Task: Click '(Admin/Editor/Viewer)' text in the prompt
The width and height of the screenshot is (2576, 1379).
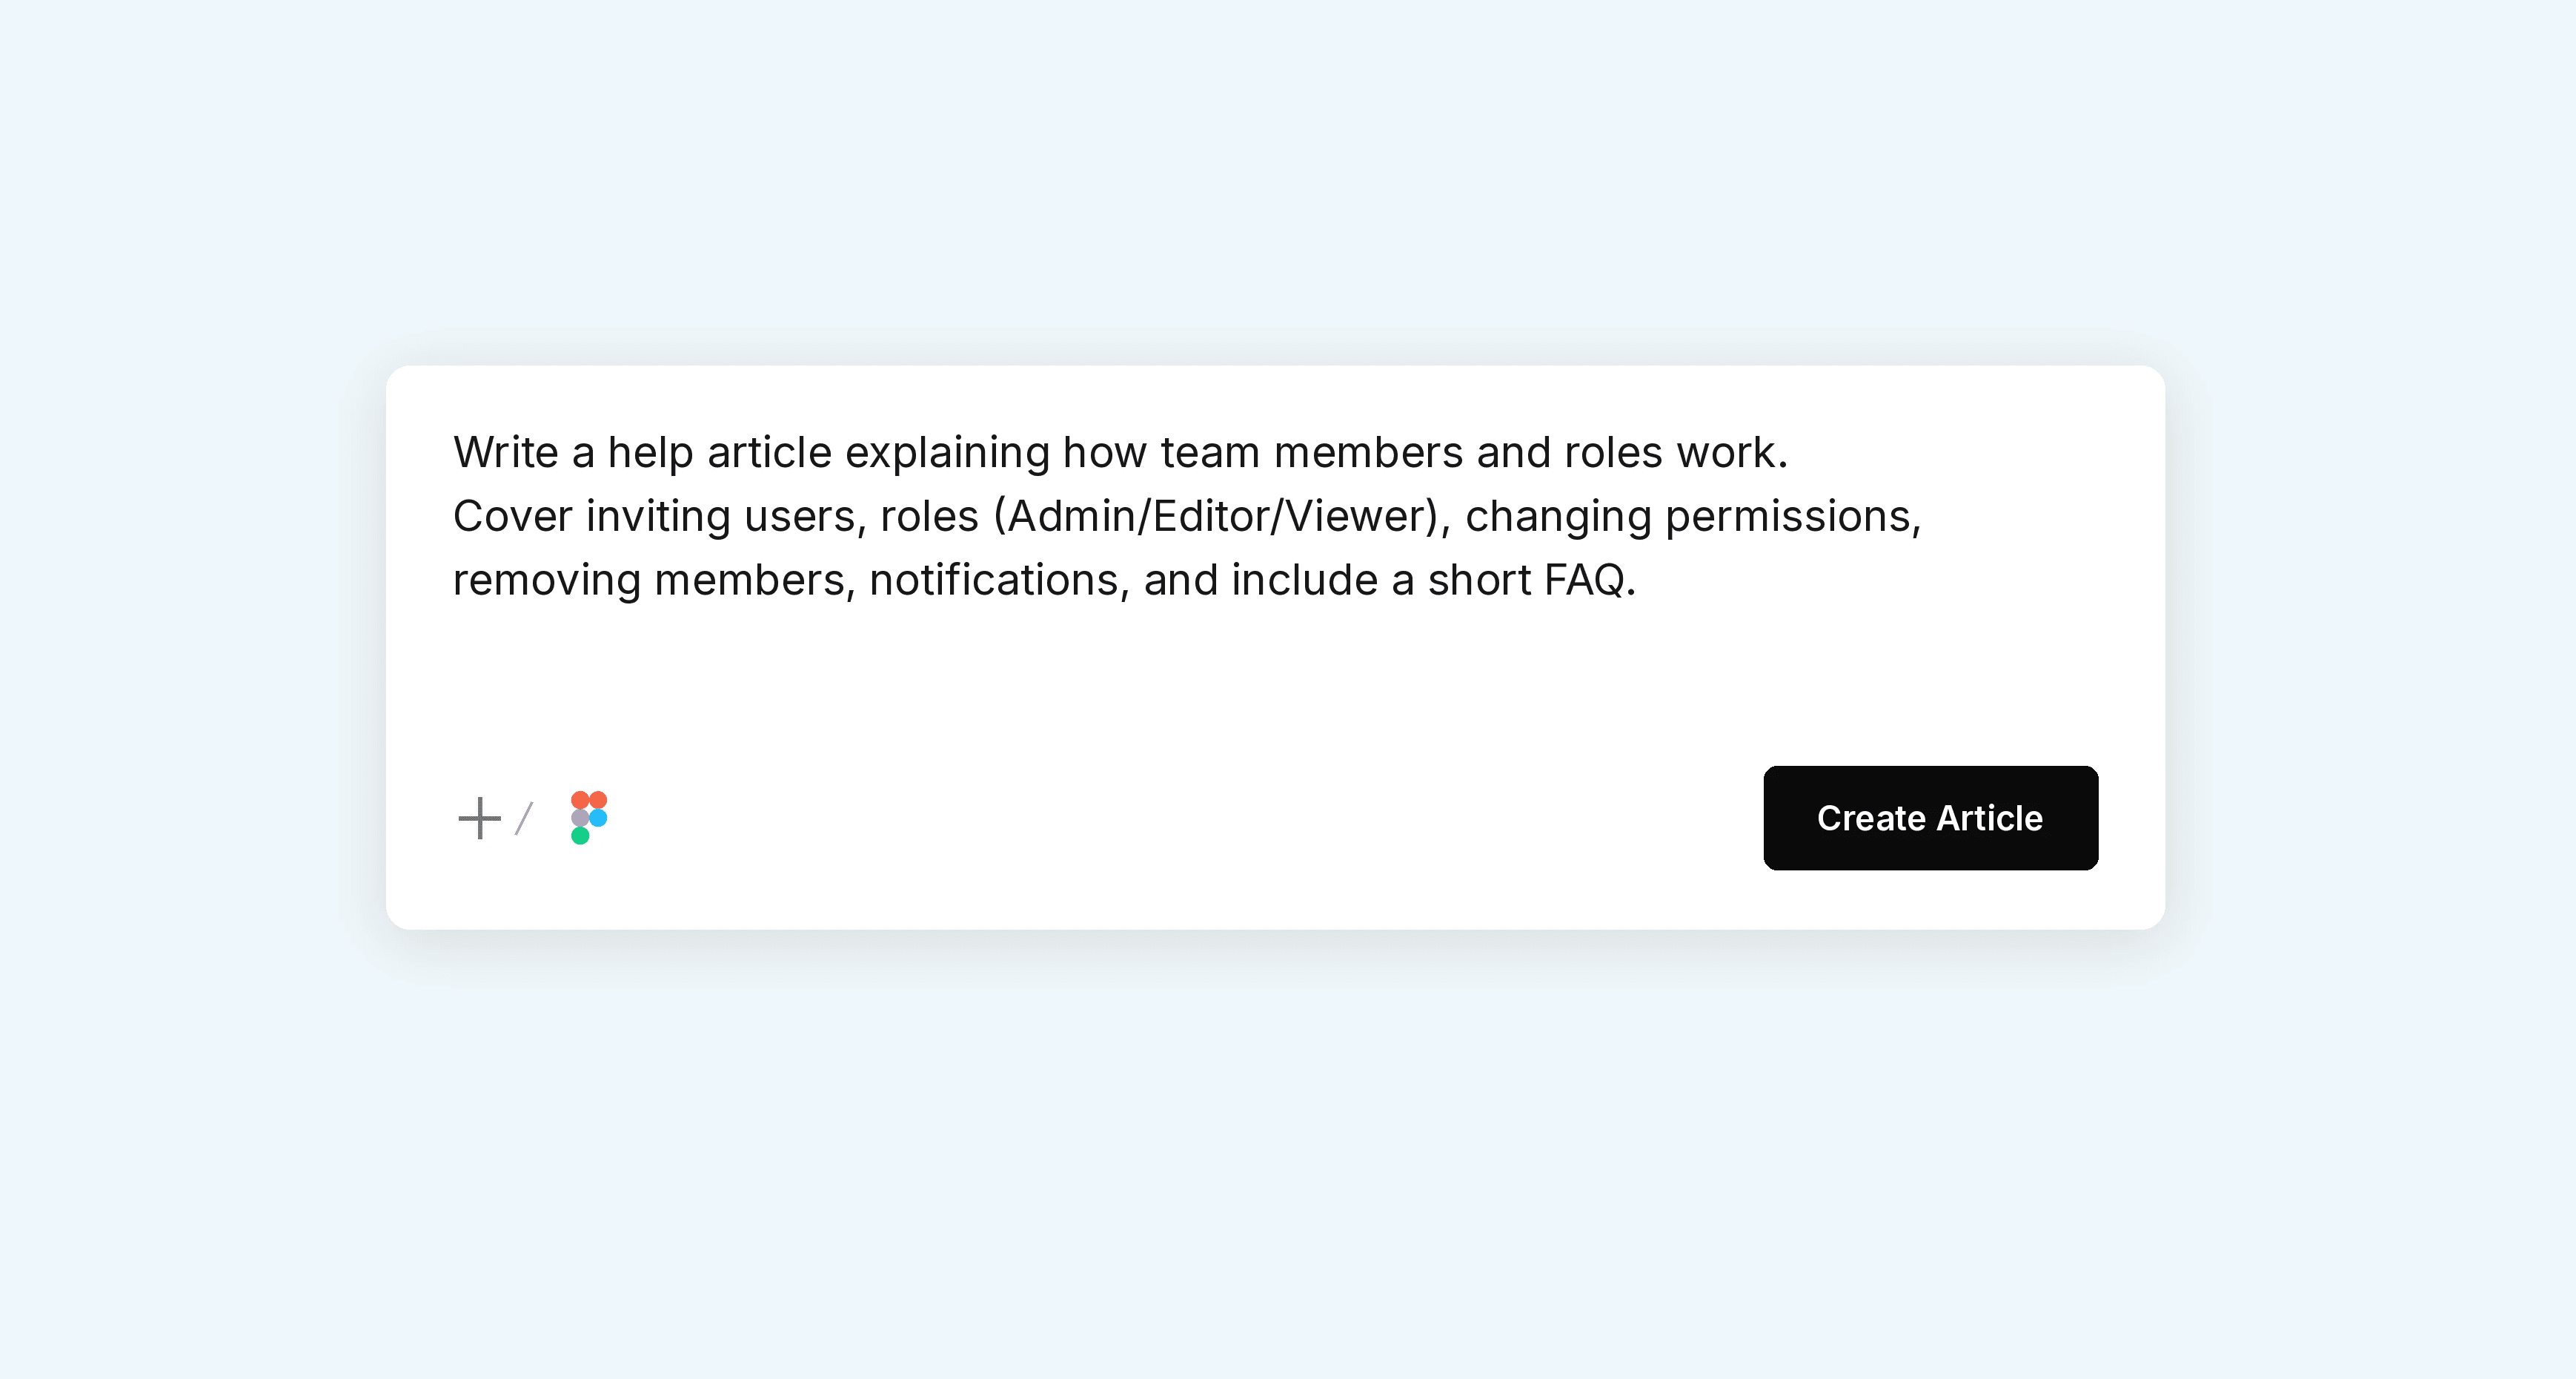Action: 1221,516
